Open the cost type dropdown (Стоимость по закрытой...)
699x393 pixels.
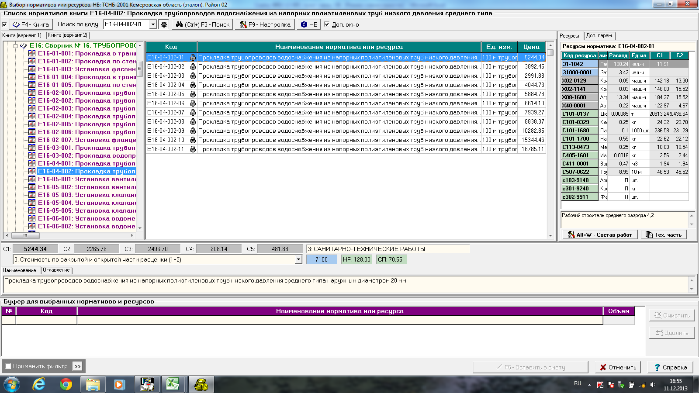(299, 259)
